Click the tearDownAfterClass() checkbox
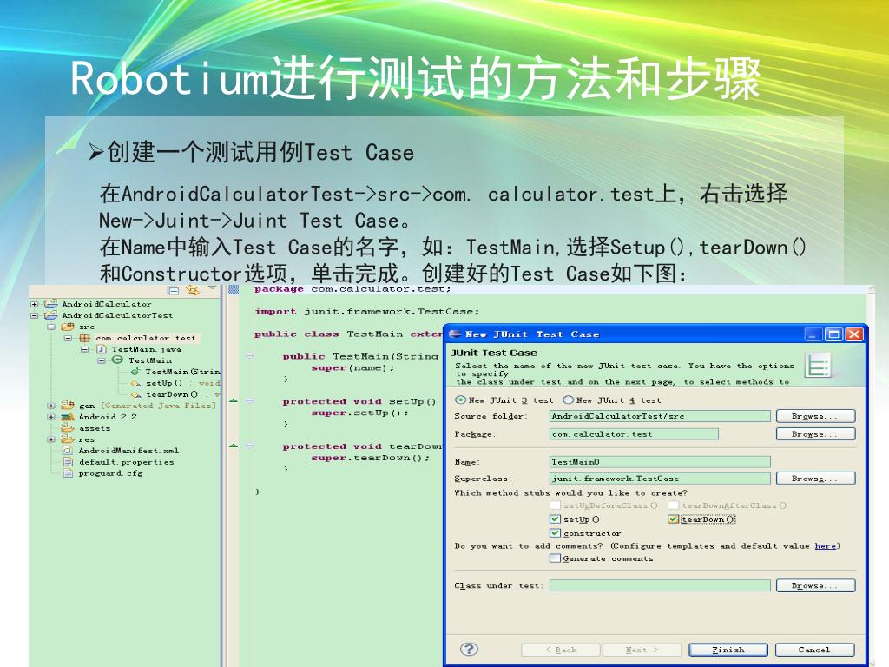This screenshot has height=667, width=889. 673,505
